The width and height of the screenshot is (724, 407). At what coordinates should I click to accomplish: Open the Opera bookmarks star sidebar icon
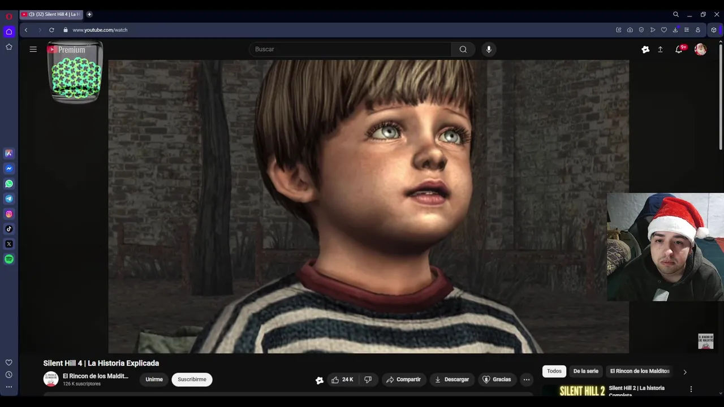[9, 47]
